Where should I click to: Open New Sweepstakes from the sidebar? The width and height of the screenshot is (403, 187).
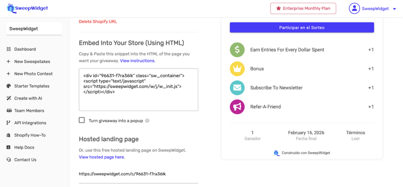pos(32,61)
